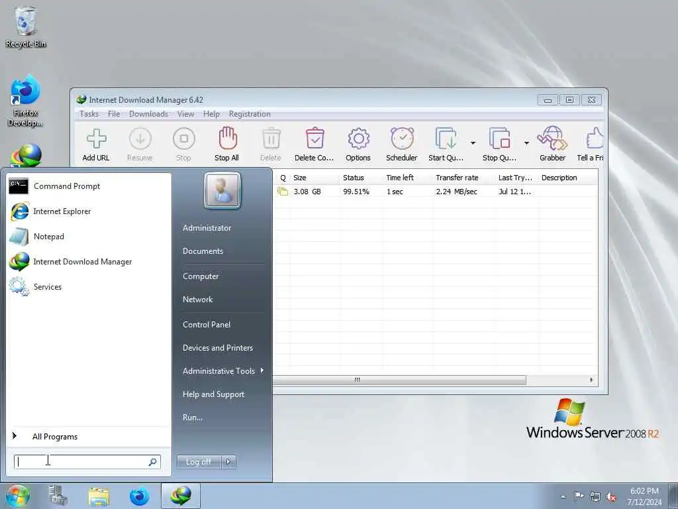The image size is (678, 509).
Task: Click the Stop Queue toolbar icon
Action: pyautogui.click(x=499, y=139)
